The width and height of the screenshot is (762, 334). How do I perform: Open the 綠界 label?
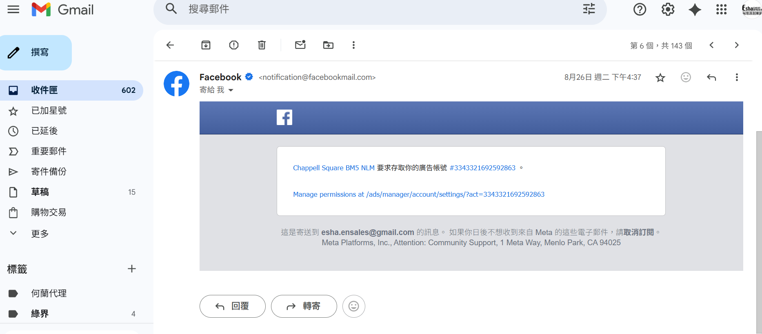point(71,314)
